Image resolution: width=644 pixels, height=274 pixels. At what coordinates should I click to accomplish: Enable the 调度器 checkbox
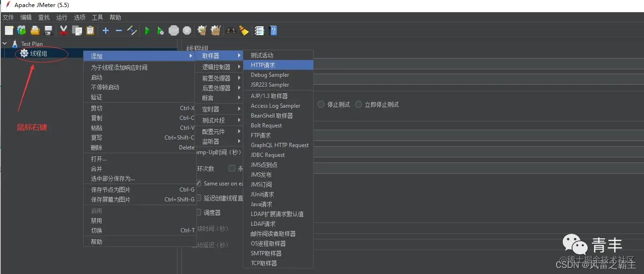pyautogui.click(x=198, y=213)
